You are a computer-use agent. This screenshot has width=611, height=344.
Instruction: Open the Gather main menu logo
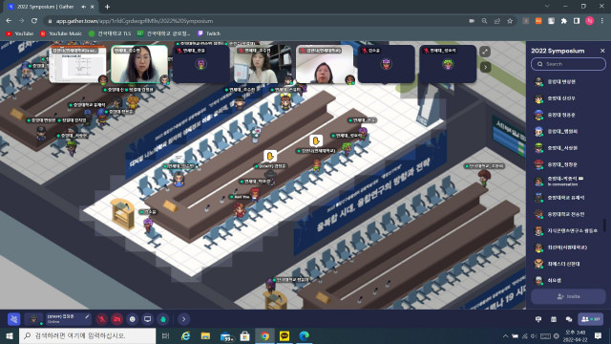click(14, 319)
